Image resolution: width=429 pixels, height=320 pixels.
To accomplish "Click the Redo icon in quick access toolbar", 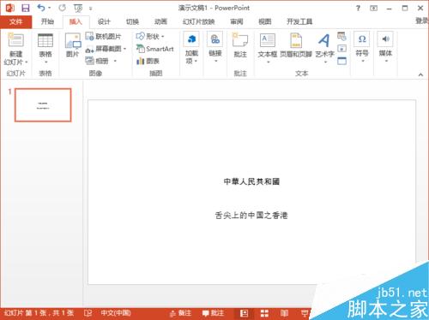I will tap(62, 8).
